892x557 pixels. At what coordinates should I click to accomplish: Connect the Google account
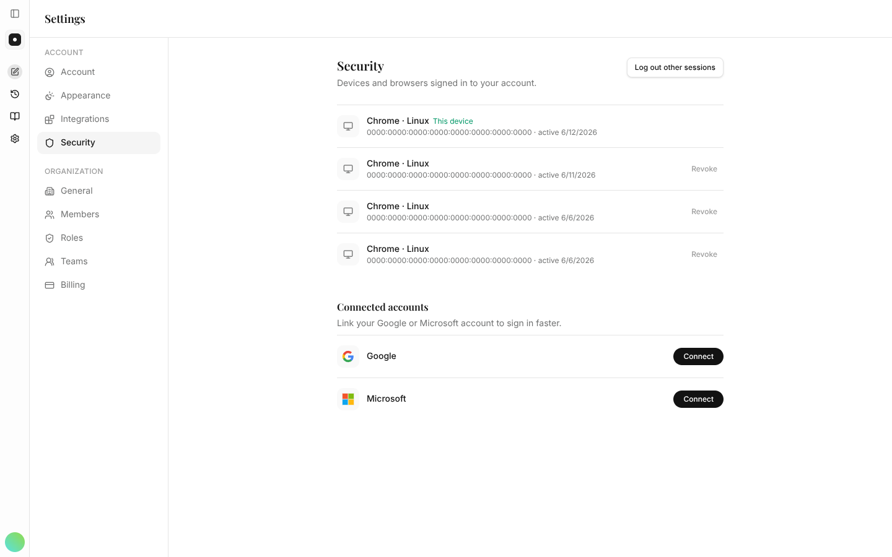click(698, 356)
